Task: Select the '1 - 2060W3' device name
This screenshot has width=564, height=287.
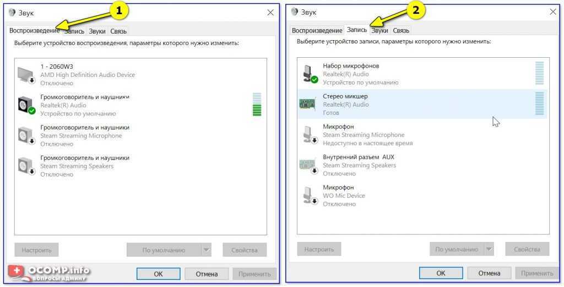Action: tap(57, 67)
